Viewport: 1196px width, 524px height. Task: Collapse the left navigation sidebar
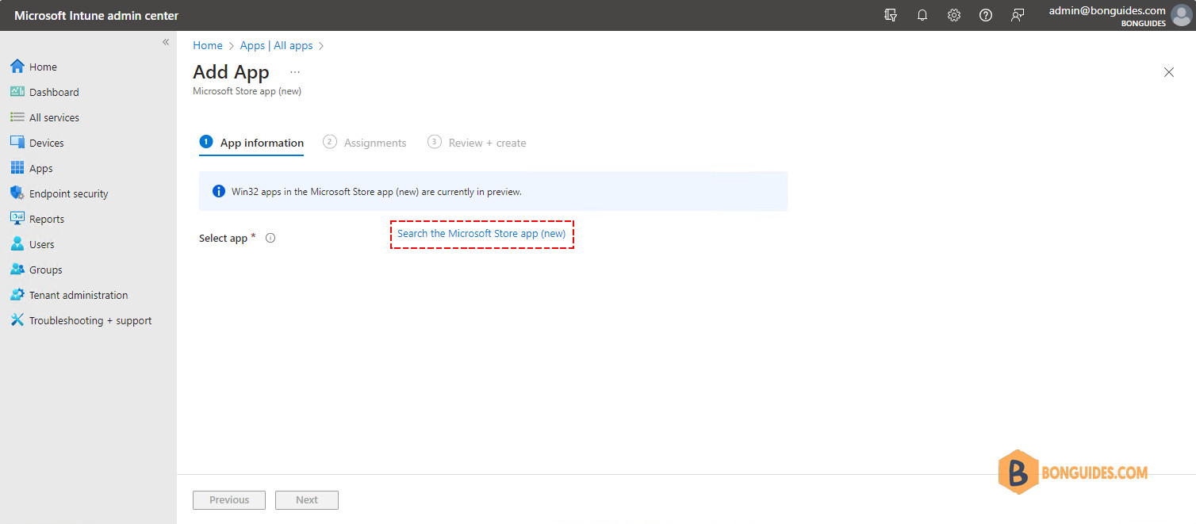coord(166,42)
